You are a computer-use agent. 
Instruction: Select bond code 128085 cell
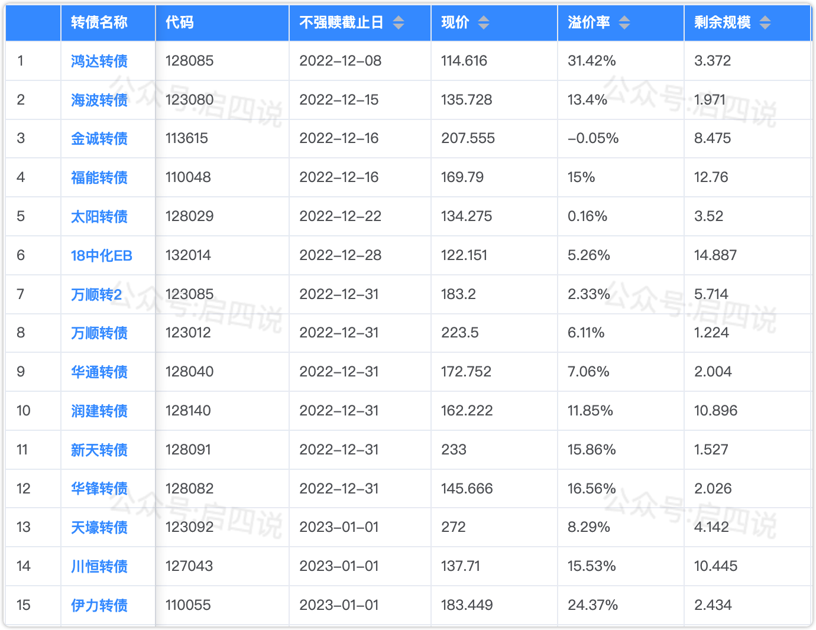189,61
